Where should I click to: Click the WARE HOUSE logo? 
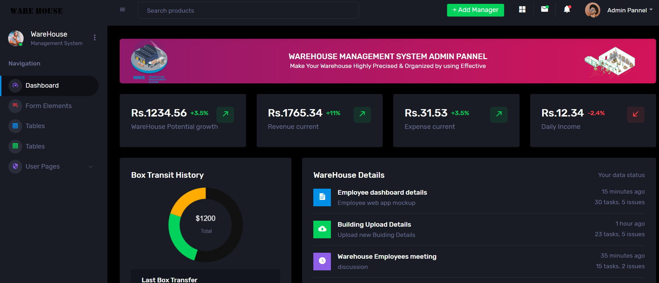[x=37, y=11]
